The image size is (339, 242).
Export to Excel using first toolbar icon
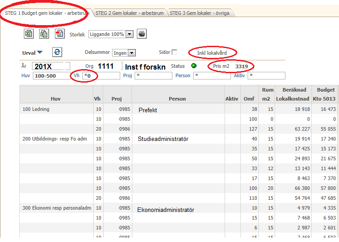pyautogui.click(x=28, y=34)
